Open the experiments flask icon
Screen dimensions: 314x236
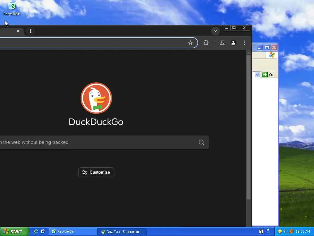click(222, 42)
